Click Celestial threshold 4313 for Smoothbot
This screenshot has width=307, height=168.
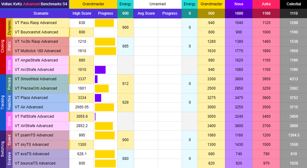click(294, 79)
